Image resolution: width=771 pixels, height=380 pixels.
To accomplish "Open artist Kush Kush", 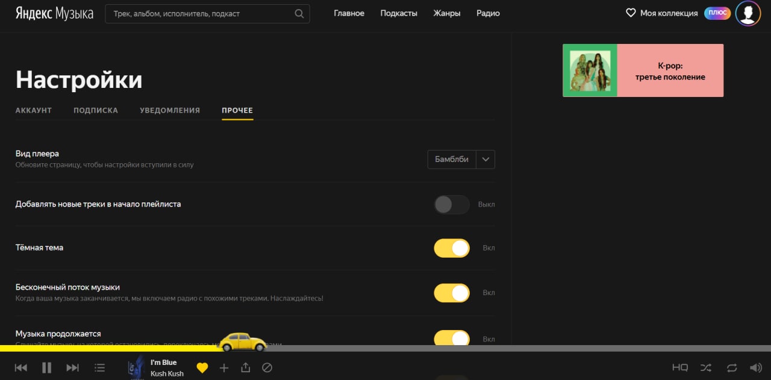I will tap(167, 373).
